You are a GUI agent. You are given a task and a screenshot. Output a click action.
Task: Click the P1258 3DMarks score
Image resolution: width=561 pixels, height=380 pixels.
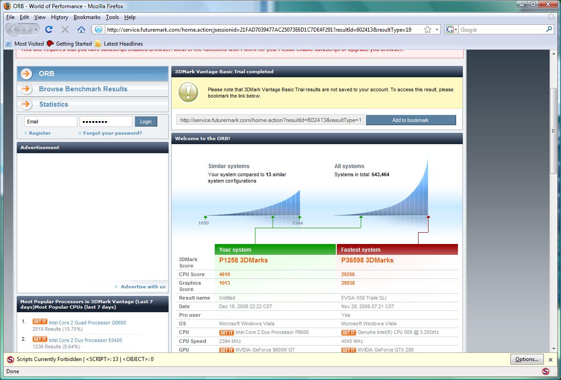coord(243,260)
